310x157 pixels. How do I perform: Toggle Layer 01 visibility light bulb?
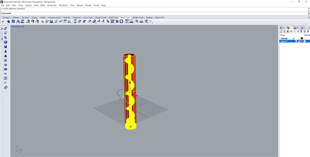point(296,41)
